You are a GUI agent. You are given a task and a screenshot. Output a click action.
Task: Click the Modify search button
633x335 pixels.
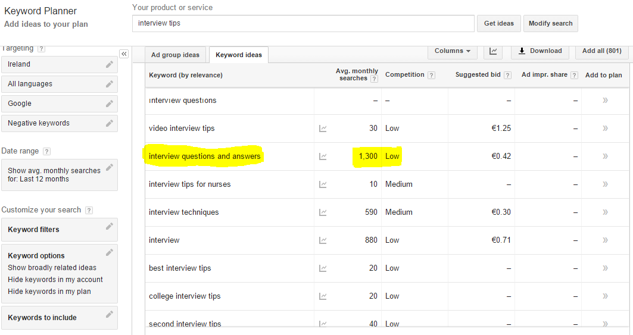coord(551,23)
